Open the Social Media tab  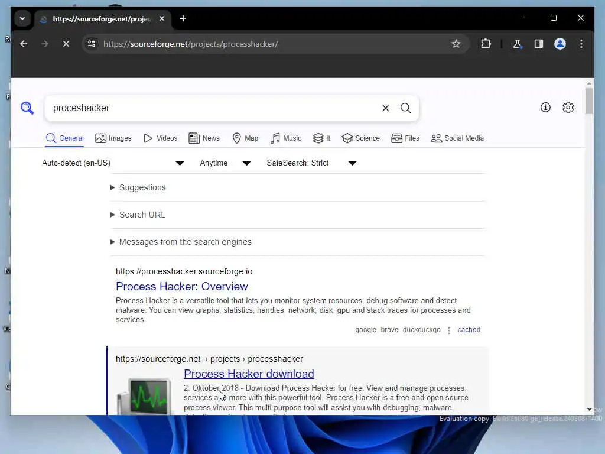pos(457,138)
